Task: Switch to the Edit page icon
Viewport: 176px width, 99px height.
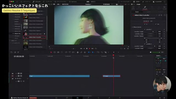Action: coord(78,98)
